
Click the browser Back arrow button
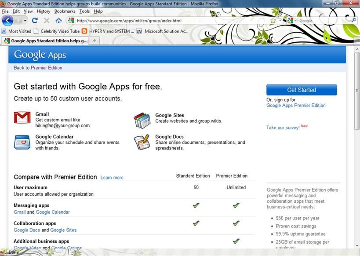pos(7,21)
